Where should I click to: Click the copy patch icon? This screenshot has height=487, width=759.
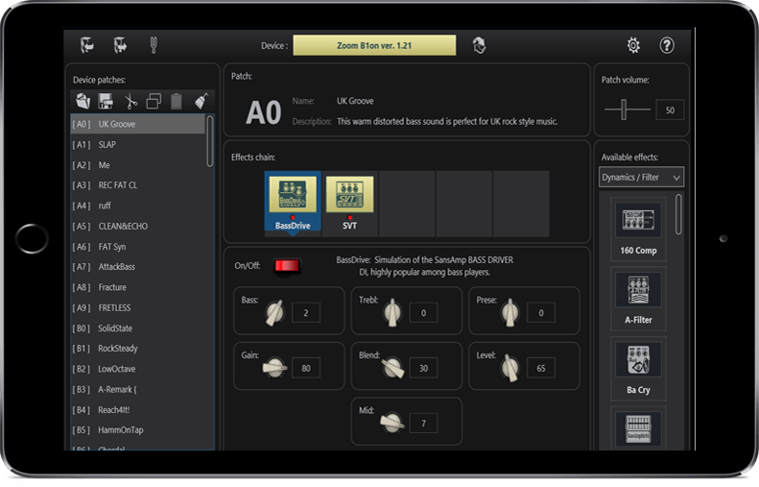(x=154, y=101)
